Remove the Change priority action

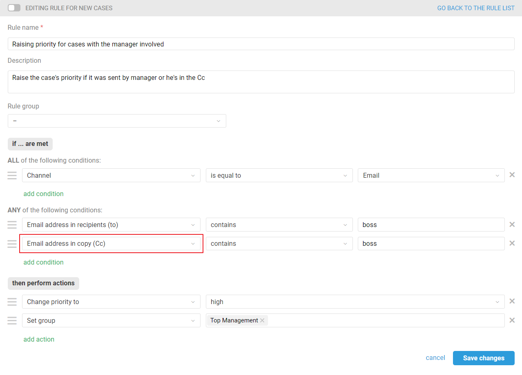click(512, 302)
